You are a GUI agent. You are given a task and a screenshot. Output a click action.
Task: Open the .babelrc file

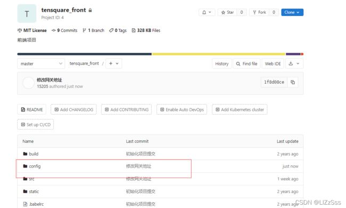pos(36,204)
